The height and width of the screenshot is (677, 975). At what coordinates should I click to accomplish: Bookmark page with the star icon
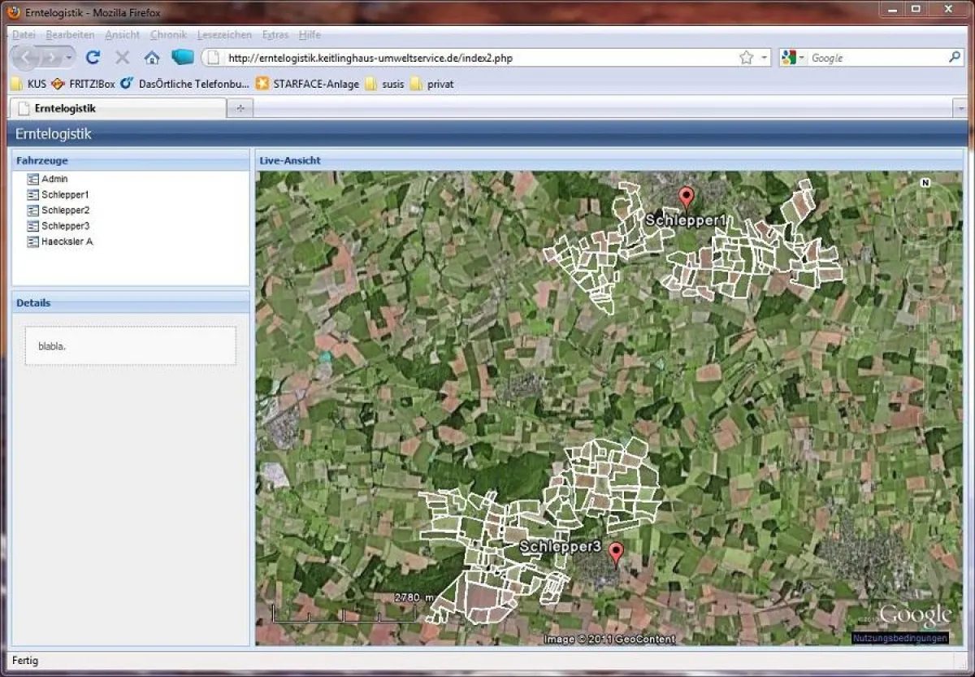click(746, 58)
